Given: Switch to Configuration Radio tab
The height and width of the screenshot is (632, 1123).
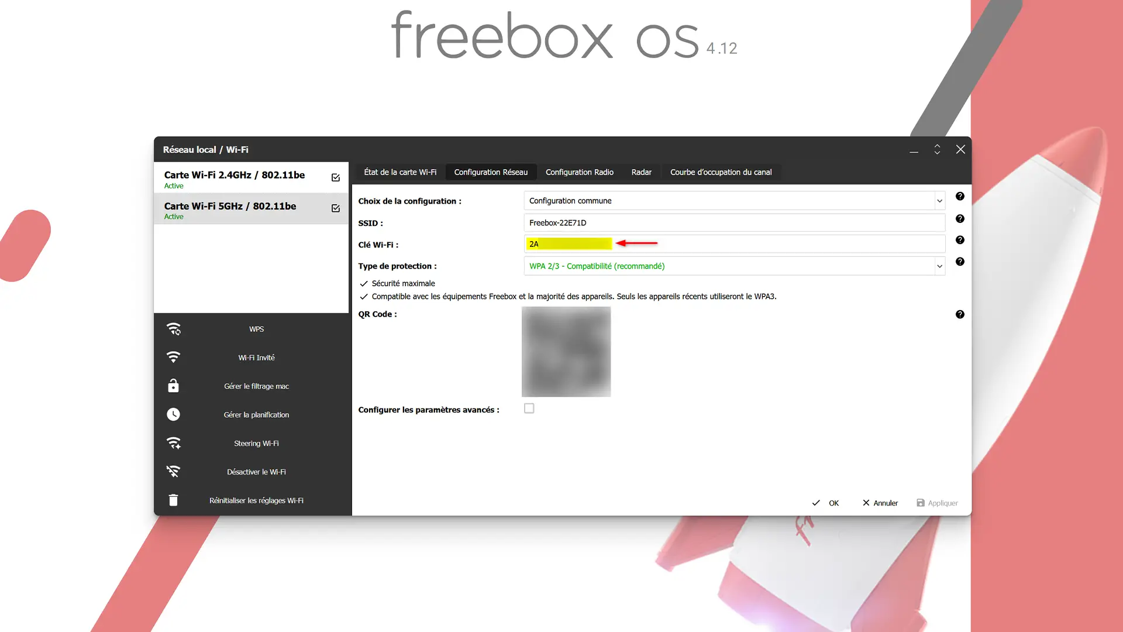Looking at the screenshot, I should tap(580, 172).
